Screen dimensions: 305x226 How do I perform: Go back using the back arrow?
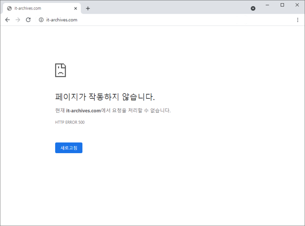click(x=7, y=20)
